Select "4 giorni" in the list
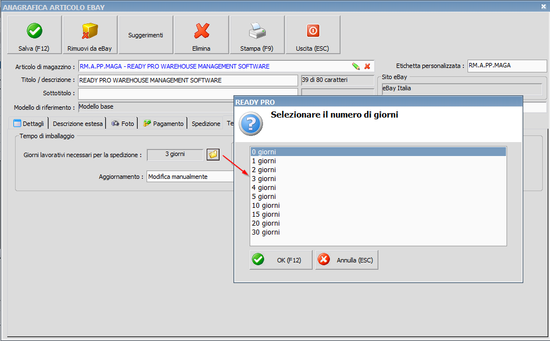This screenshot has height=341, width=550. [x=378, y=188]
